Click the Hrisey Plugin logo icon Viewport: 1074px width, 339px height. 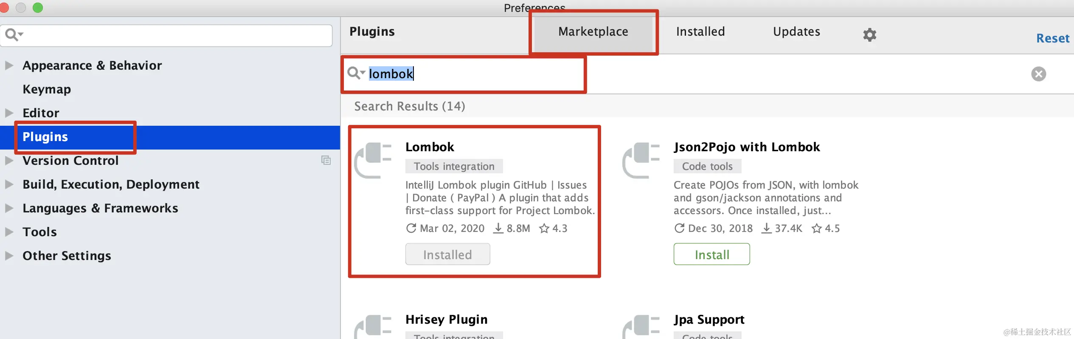pos(373,327)
